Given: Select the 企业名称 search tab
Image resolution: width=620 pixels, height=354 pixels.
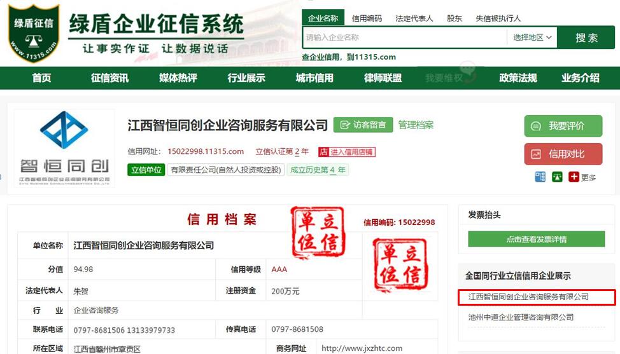Looking at the screenshot, I should pos(323,18).
